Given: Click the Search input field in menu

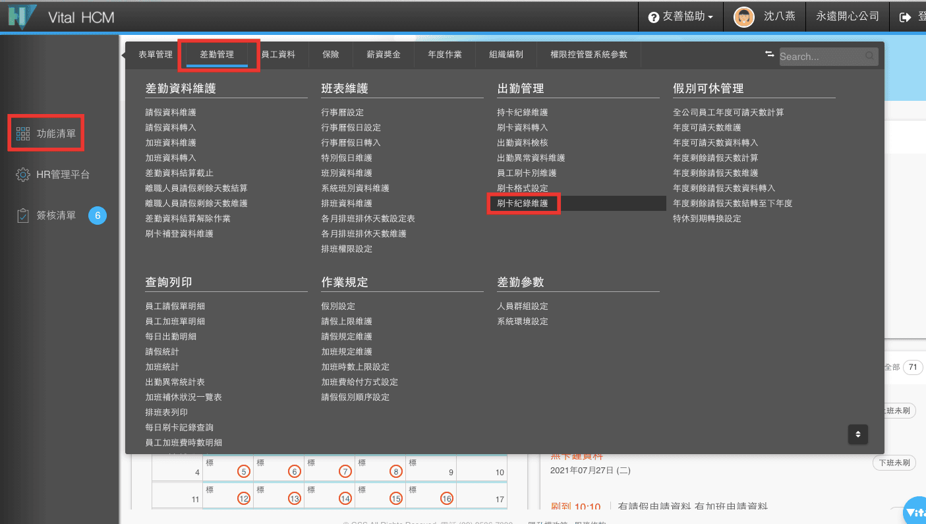Looking at the screenshot, I should [821, 57].
